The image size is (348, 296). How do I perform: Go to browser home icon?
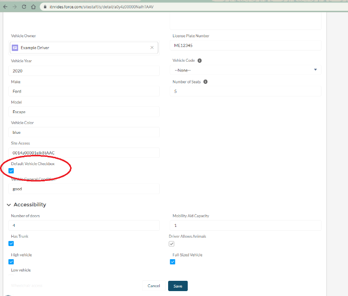tap(33, 7)
